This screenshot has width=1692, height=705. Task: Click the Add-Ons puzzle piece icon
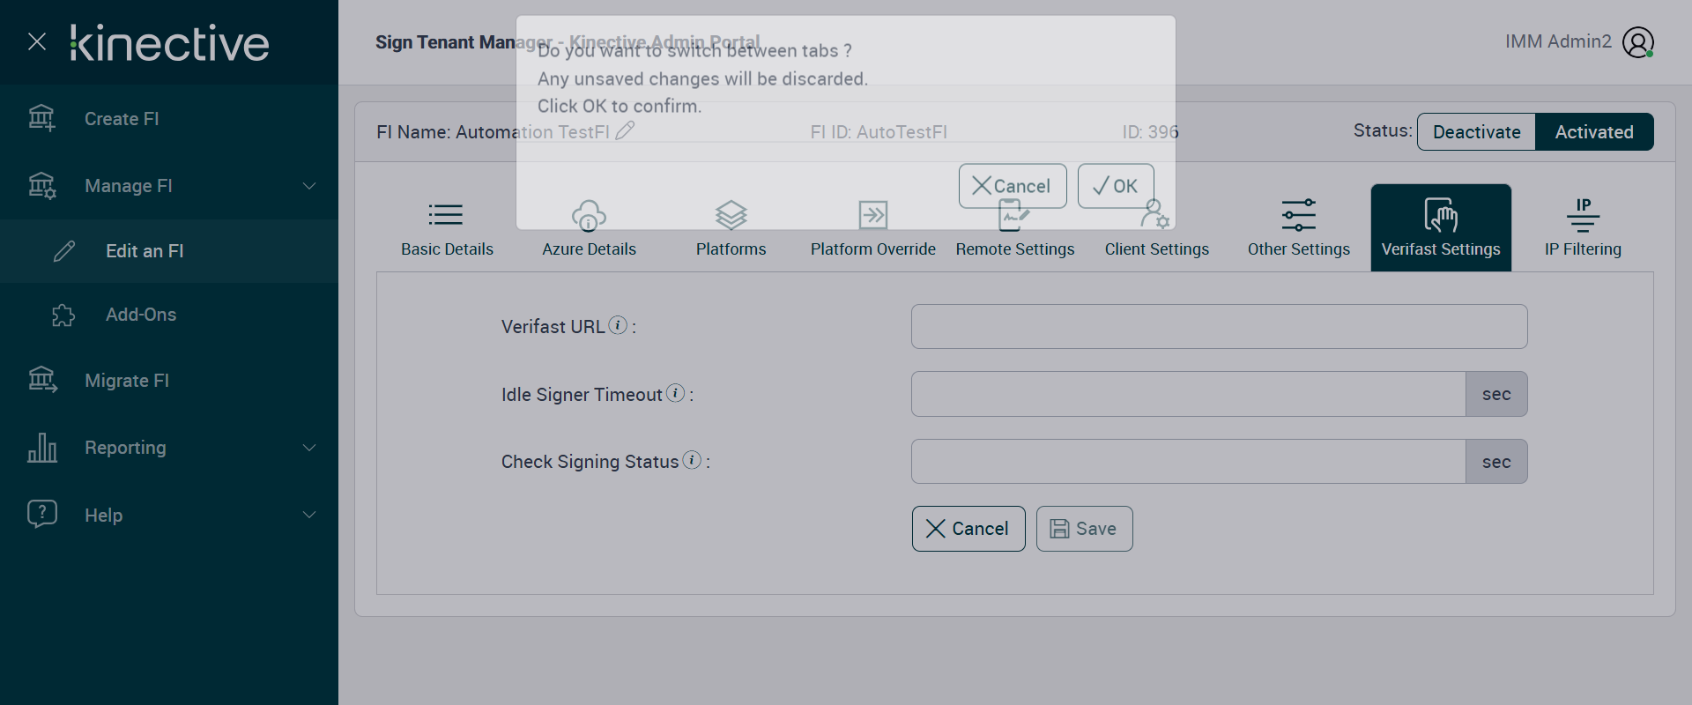pyautogui.click(x=63, y=315)
